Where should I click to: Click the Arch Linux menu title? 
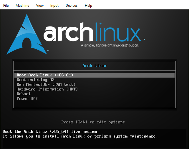[94, 66]
